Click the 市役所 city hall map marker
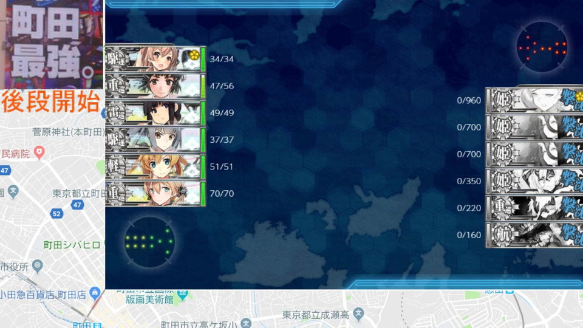The image size is (583, 328). [37, 266]
